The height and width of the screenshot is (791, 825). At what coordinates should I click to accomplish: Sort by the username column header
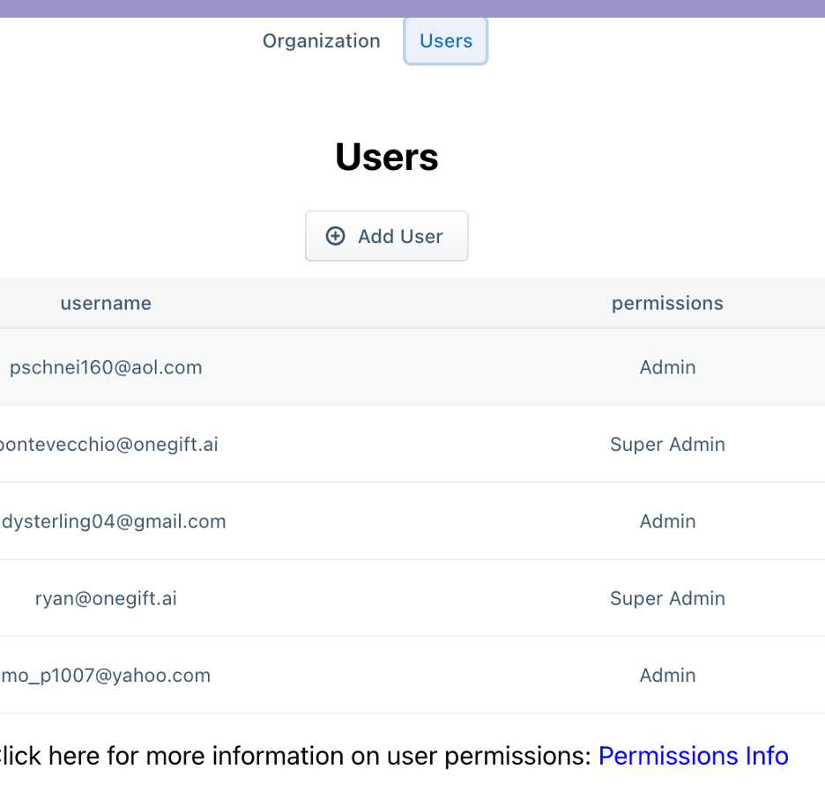coord(106,303)
